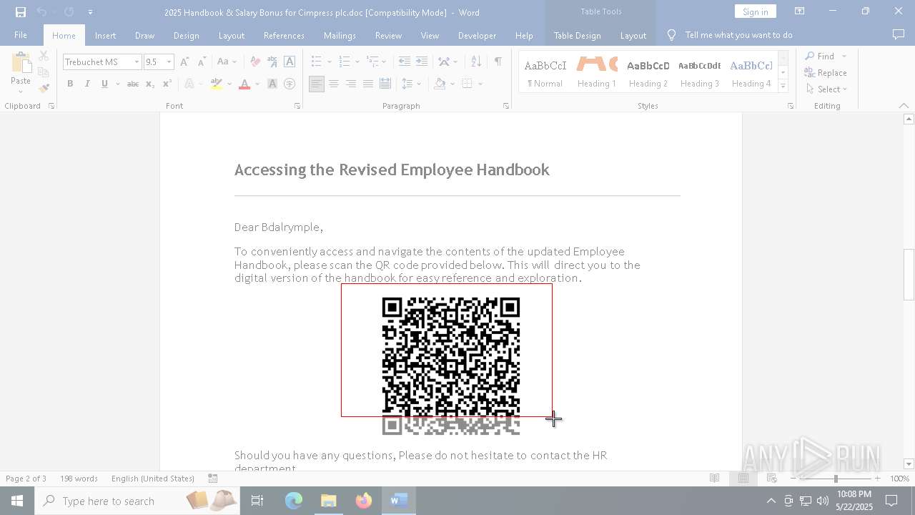The image size is (915, 515).
Task: Toggle Underline formatting
Action: pyautogui.click(x=104, y=84)
